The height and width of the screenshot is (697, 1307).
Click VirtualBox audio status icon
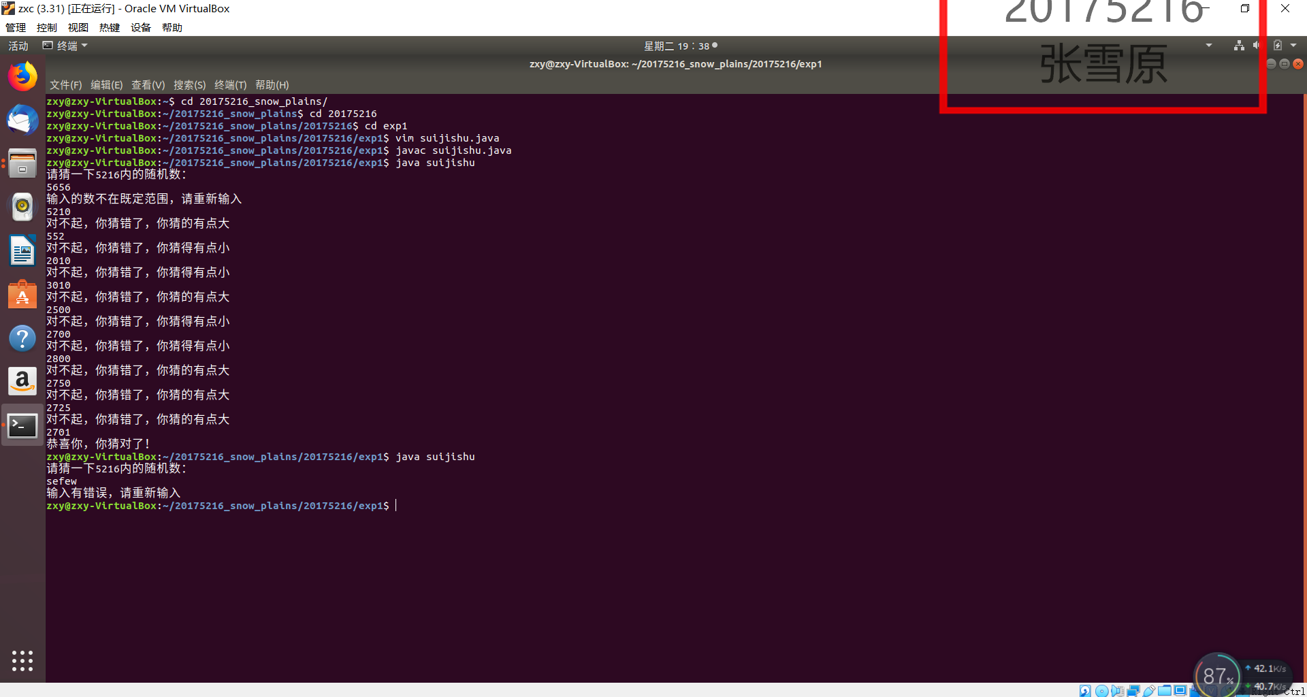coord(1117,691)
